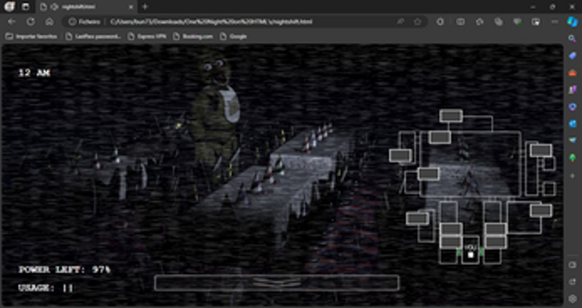This screenshot has width=582, height=308.
Task: Open the Express VPN bookmark
Action: (x=147, y=36)
